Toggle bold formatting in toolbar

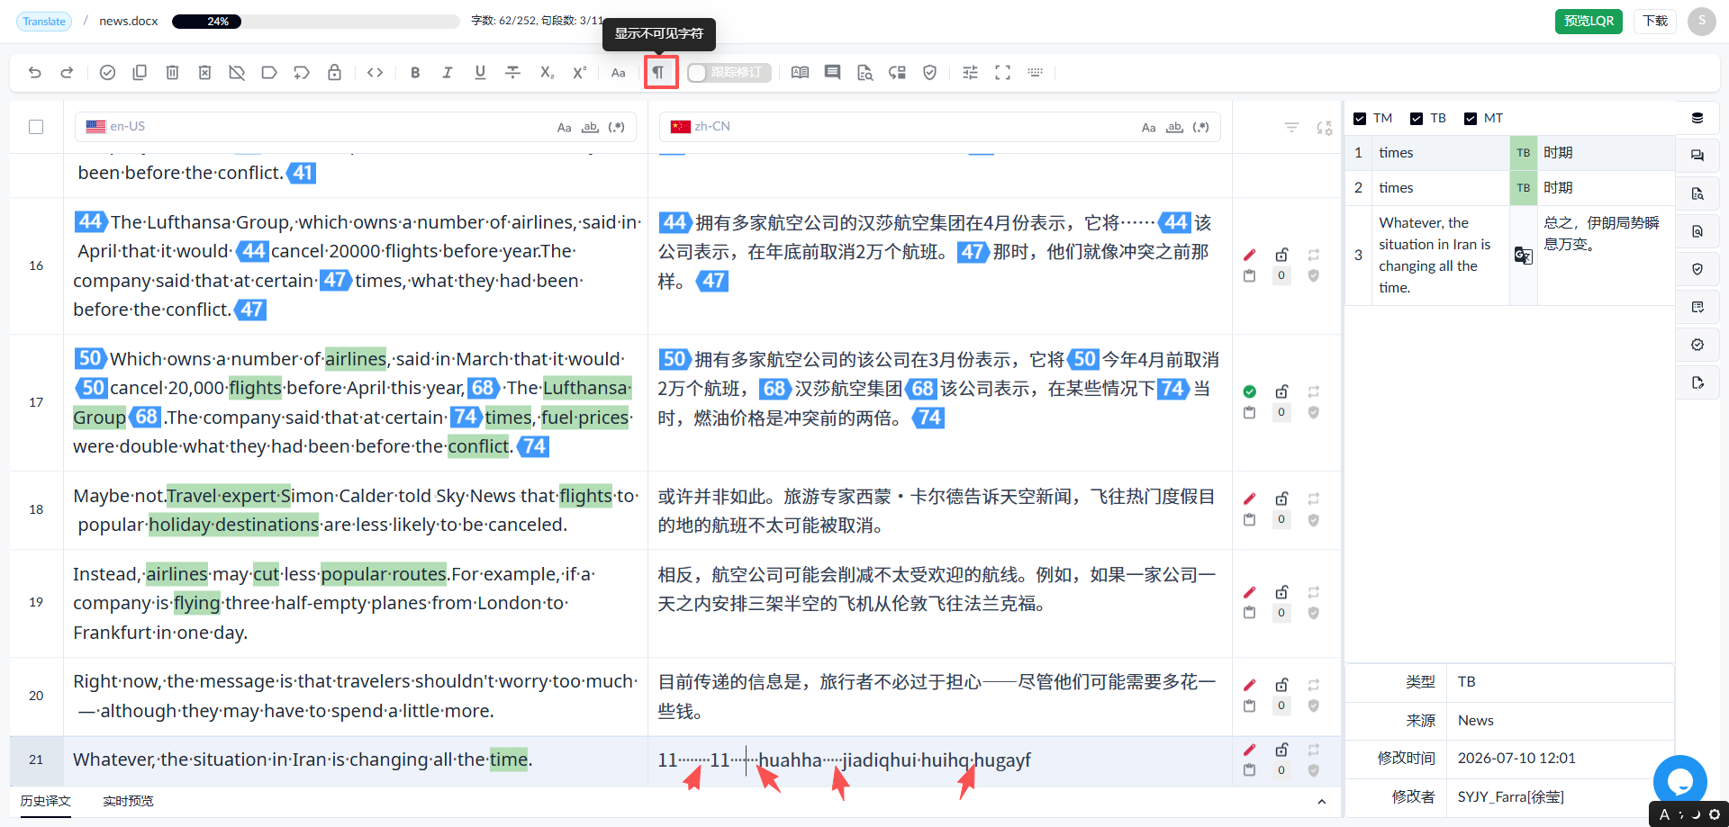pos(415,73)
